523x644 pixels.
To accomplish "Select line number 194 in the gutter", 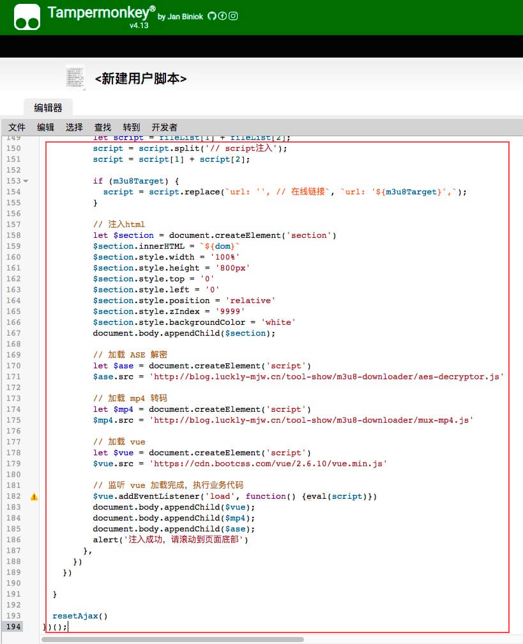I will click(13, 627).
